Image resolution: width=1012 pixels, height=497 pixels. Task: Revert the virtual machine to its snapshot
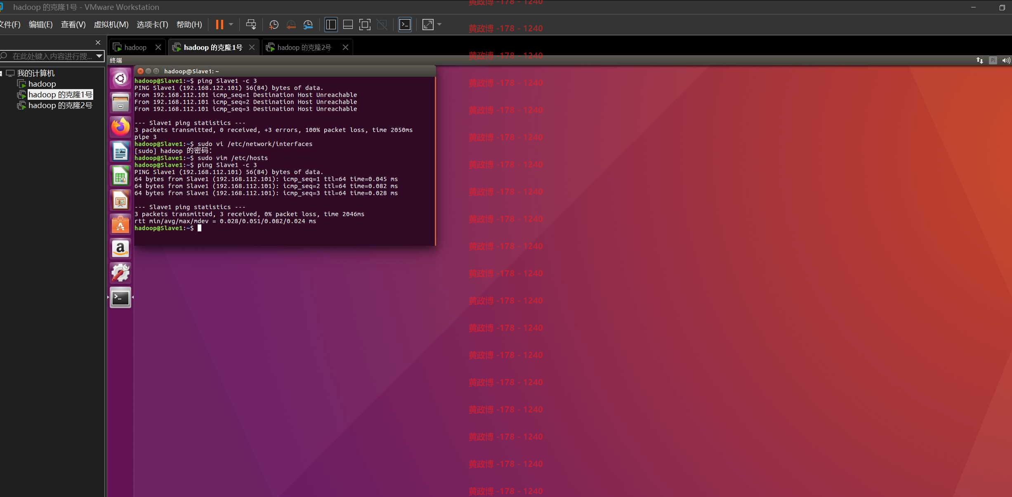[291, 25]
